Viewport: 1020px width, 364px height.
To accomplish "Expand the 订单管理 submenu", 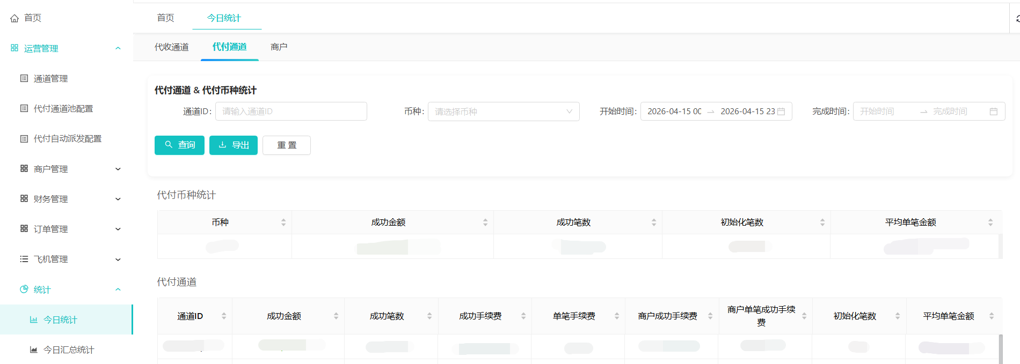I will point(118,229).
